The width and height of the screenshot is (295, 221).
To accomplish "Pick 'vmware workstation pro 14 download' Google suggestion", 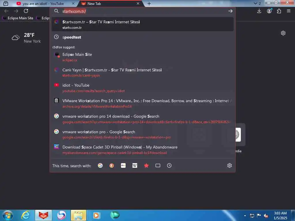I will point(143,119).
